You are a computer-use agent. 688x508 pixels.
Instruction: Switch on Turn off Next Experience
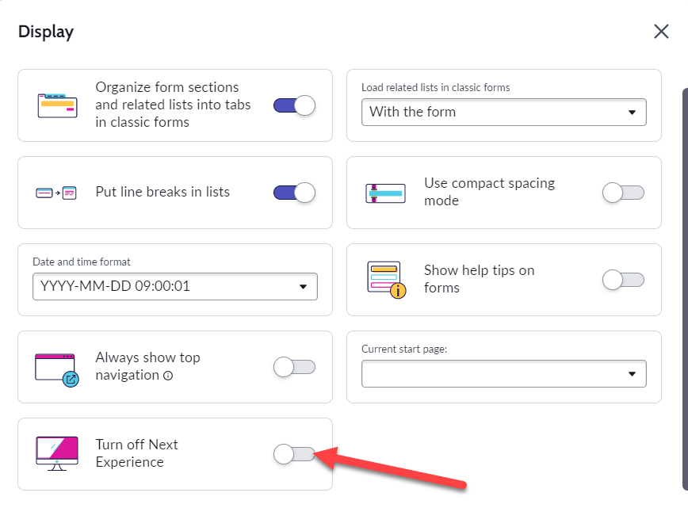coord(294,453)
